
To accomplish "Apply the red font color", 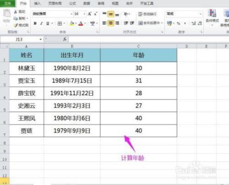I will pyautogui.click(x=81, y=24).
